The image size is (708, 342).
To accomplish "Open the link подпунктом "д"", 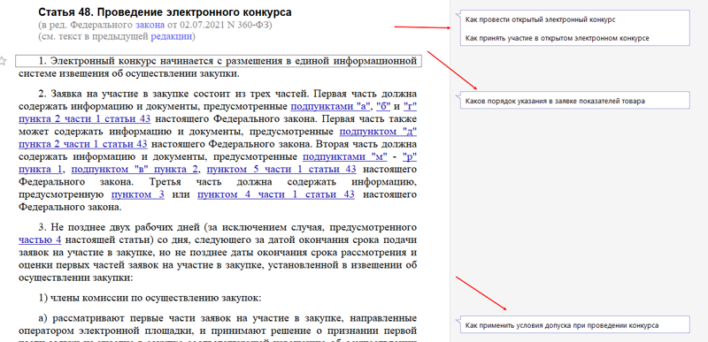I will (378, 132).
